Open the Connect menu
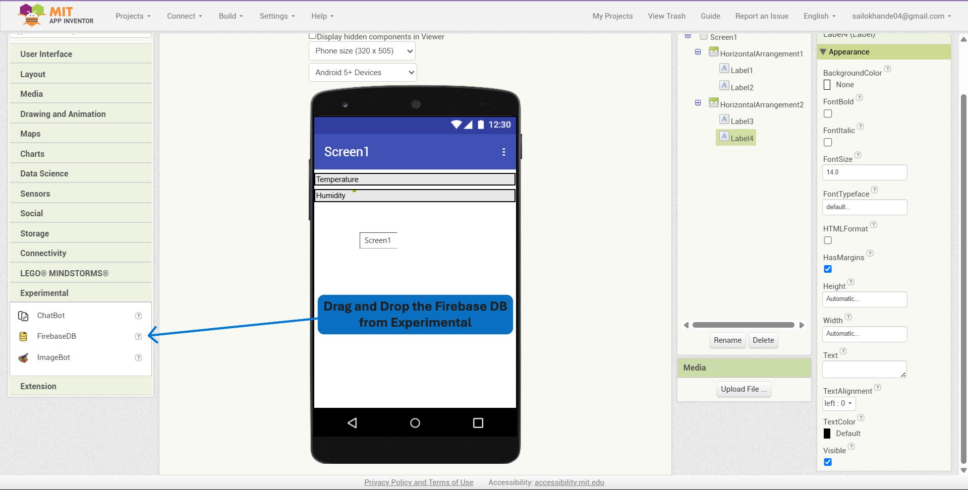 click(185, 16)
